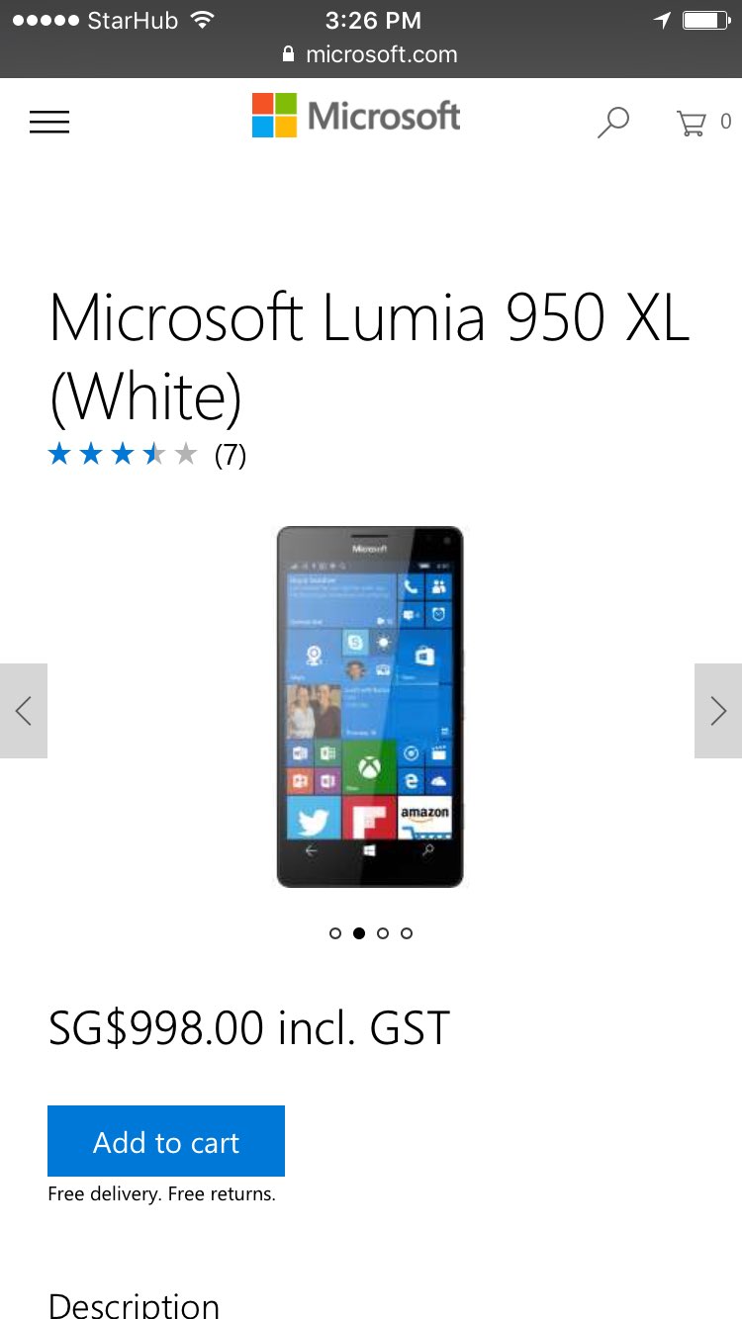Select the fourth carousel dot

[x=407, y=932]
